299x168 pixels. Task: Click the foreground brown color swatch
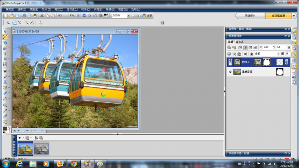pyautogui.click(x=5, y=129)
